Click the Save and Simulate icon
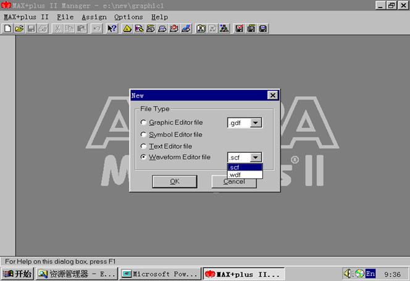The width and height of the screenshot is (410, 281). 263,28
